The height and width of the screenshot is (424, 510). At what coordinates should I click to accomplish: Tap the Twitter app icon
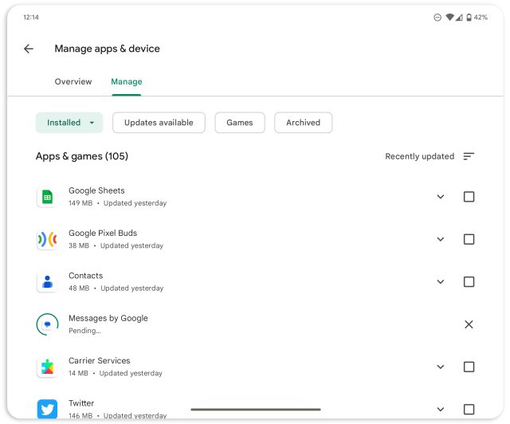[47, 409]
